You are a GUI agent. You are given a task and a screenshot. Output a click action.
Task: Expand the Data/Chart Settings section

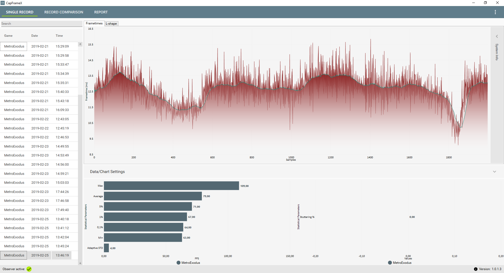click(x=495, y=172)
